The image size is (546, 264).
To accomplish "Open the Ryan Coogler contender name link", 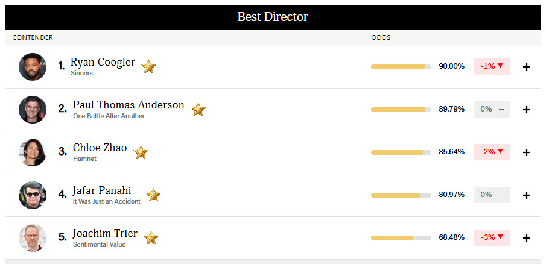I will [x=103, y=63].
